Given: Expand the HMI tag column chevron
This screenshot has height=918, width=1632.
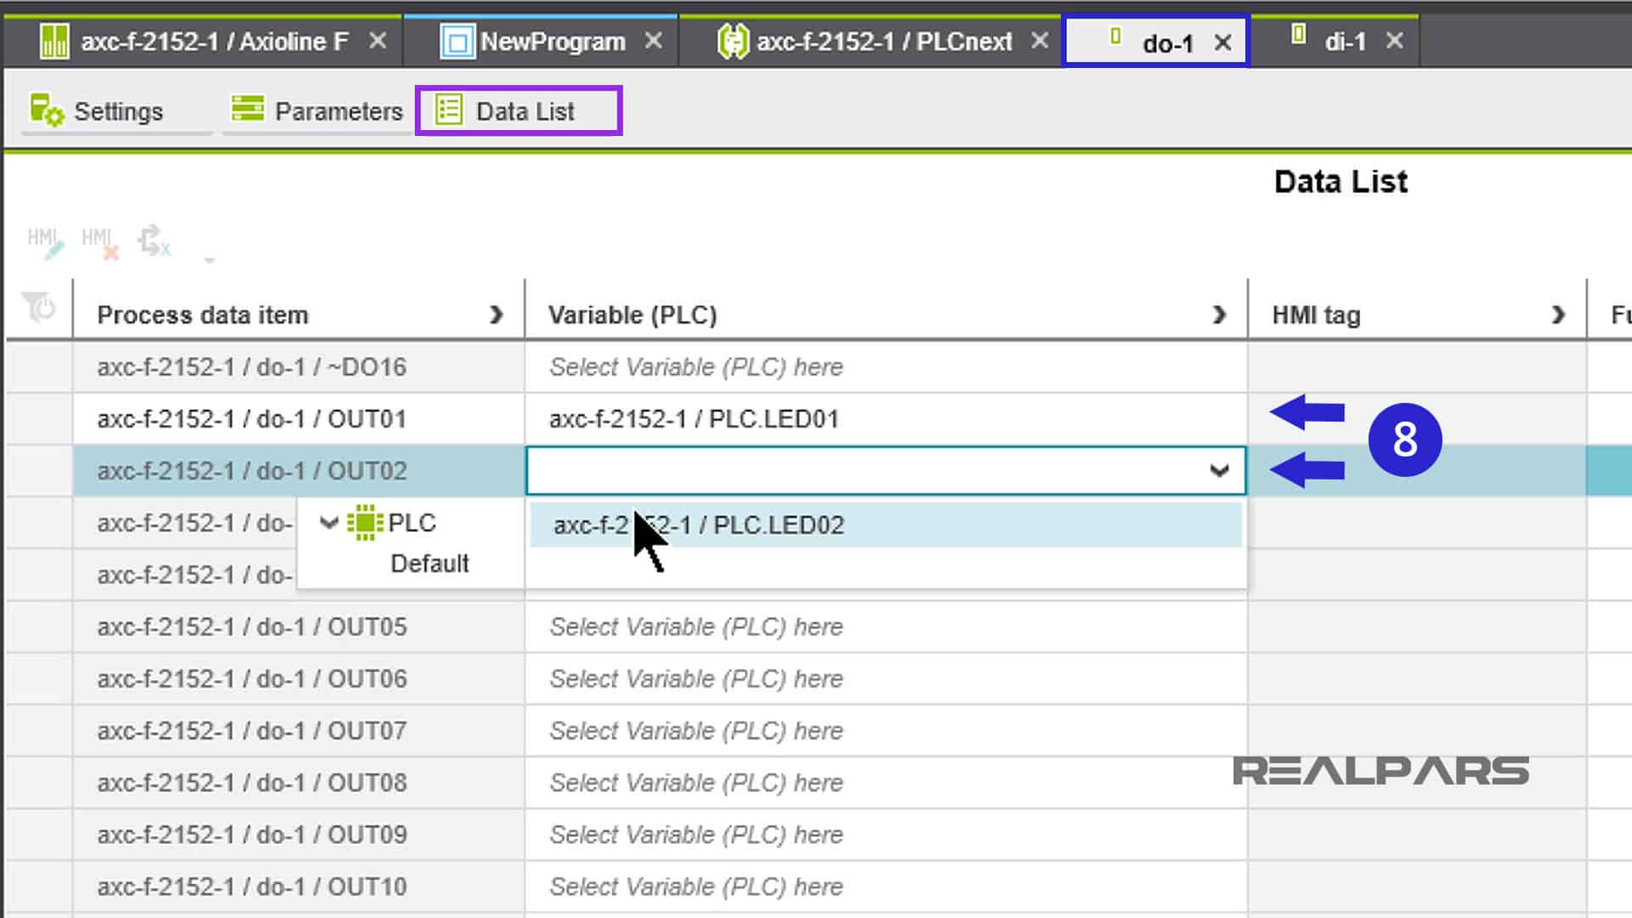Looking at the screenshot, I should click(x=1557, y=315).
